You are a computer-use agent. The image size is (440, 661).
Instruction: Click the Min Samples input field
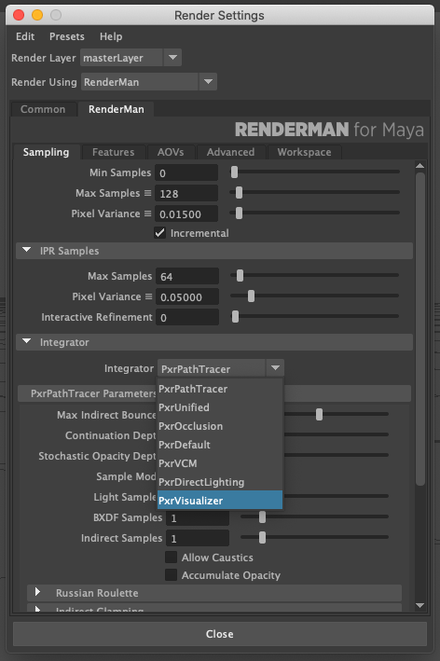186,172
